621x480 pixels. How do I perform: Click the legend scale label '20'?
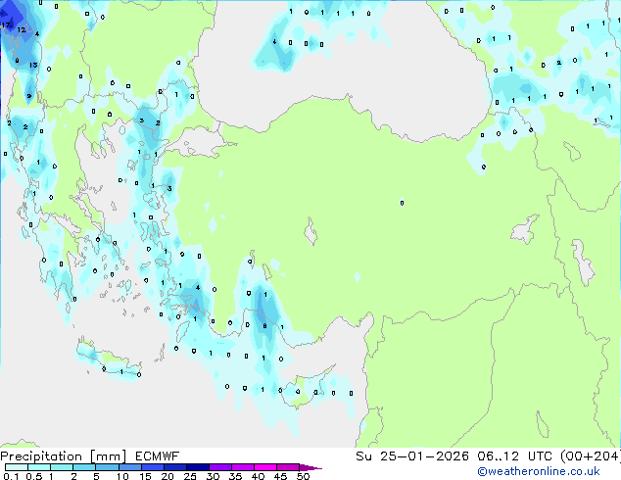click(167, 476)
